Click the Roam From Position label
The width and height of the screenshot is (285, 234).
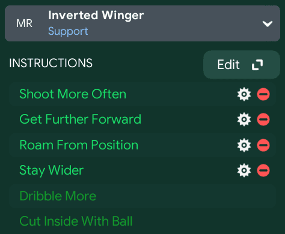click(x=79, y=145)
